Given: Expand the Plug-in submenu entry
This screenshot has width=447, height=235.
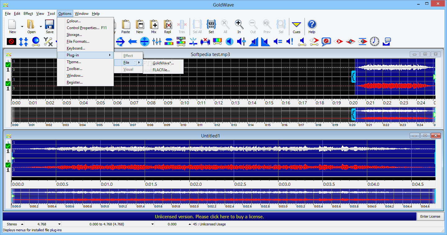Looking at the screenshot, I should click(x=85, y=55).
